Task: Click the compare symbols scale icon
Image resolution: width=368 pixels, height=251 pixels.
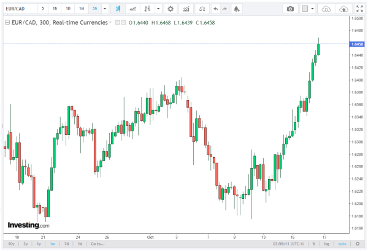Action: pos(201,9)
